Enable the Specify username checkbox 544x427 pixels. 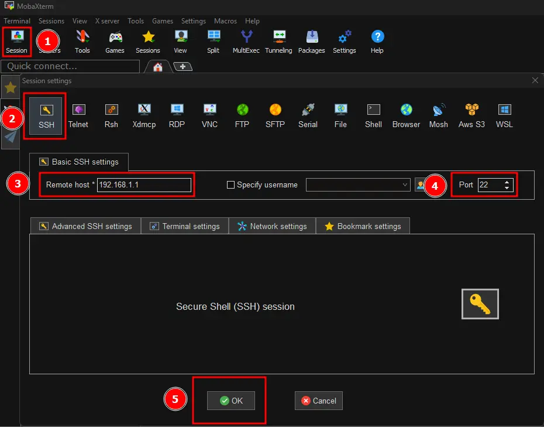click(230, 185)
